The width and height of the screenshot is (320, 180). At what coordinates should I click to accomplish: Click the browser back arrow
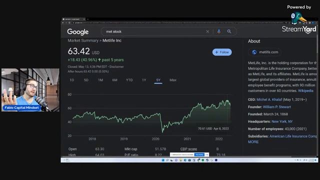[63, 22]
